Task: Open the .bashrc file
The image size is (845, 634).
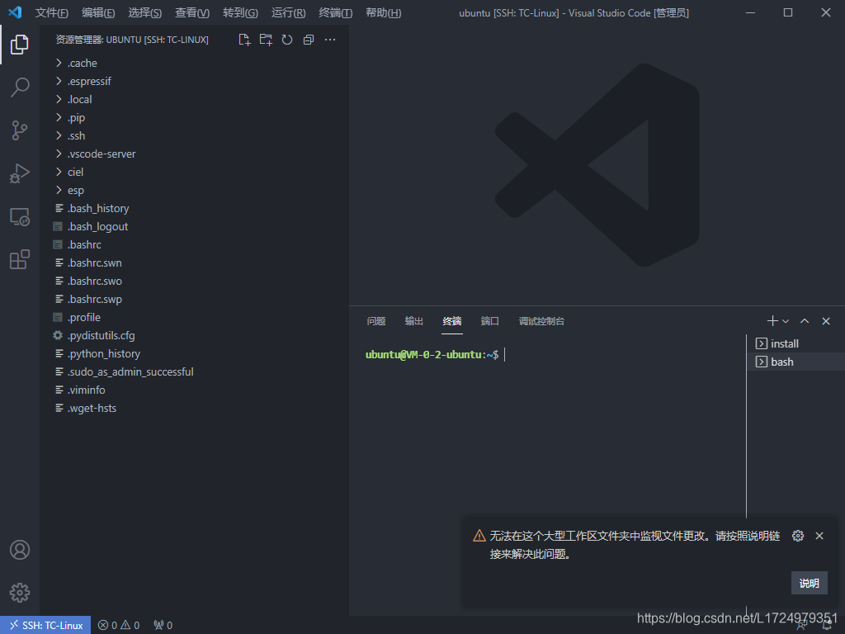Action: pyautogui.click(x=195, y=244)
